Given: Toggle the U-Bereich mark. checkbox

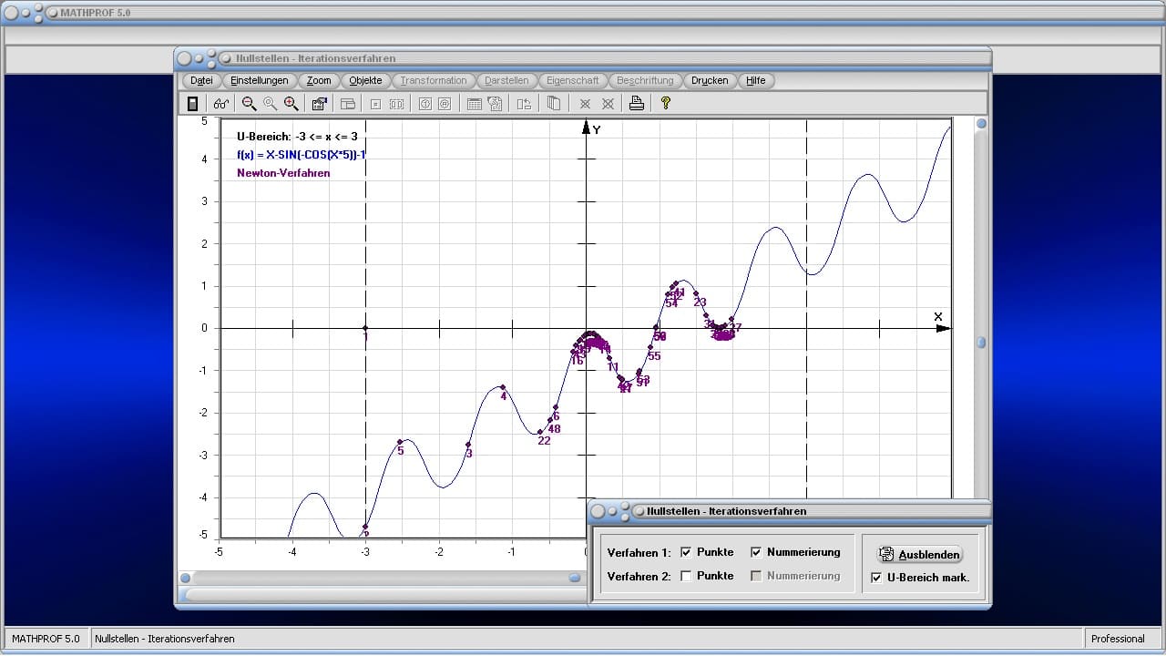Looking at the screenshot, I should (876, 578).
